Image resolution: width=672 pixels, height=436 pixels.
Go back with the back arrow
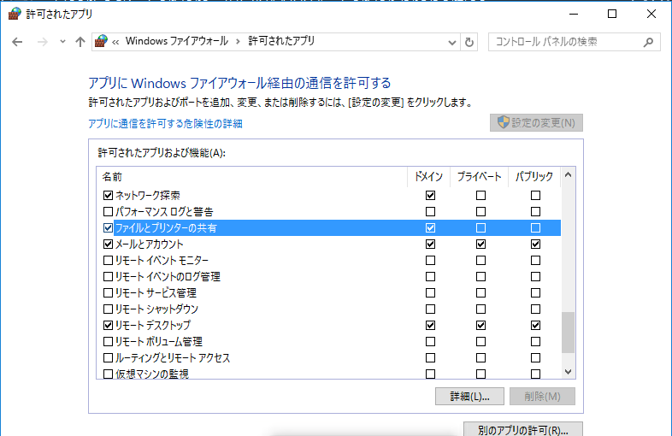click(x=17, y=42)
